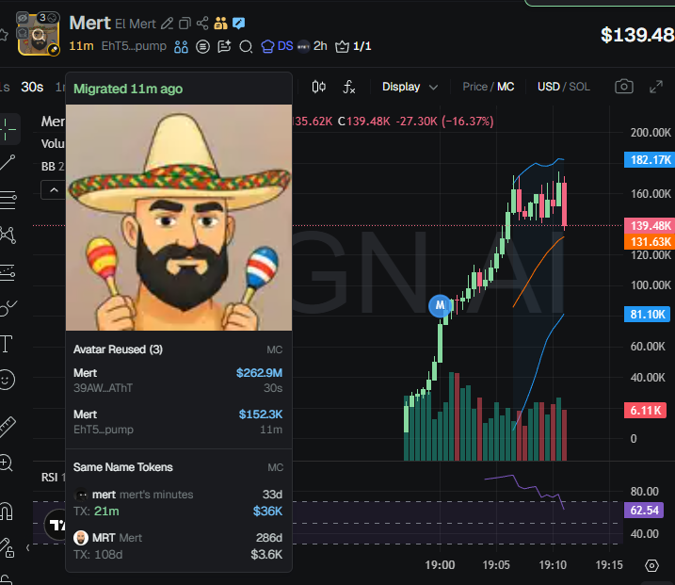Open chart settings gear at bottom right
Image resolution: width=675 pixels, height=585 pixels.
(651, 565)
